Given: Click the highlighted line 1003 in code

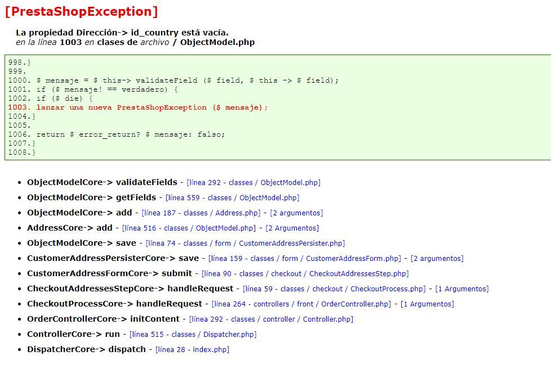Looking at the screenshot, I should pos(137,107).
